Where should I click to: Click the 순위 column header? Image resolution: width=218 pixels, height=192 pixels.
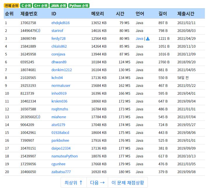pyautogui.click(x=9, y=14)
